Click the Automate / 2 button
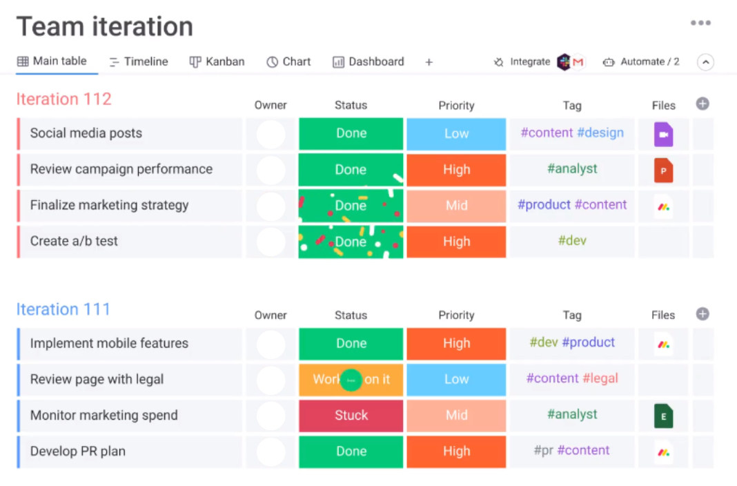Image resolution: width=737 pixels, height=486 pixels. 641,62
